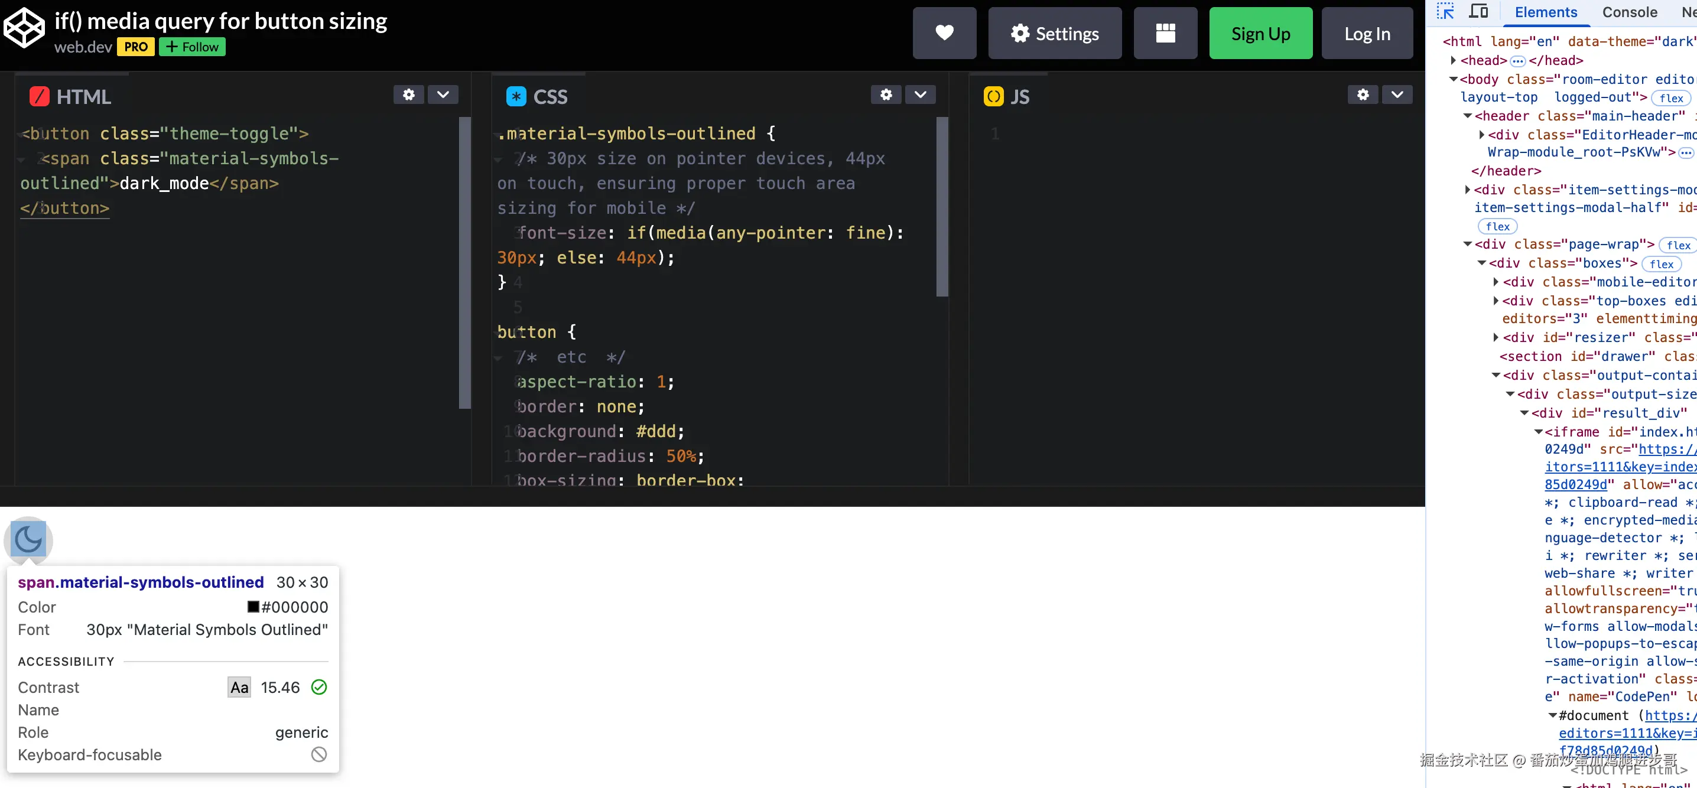1697x788 pixels.
Task: Click the Follow button under title
Action: 191,47
